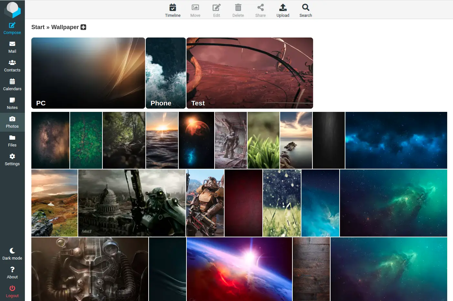Open Settings from the sidebar
453x301 pixels.
(x=12, y=160)
